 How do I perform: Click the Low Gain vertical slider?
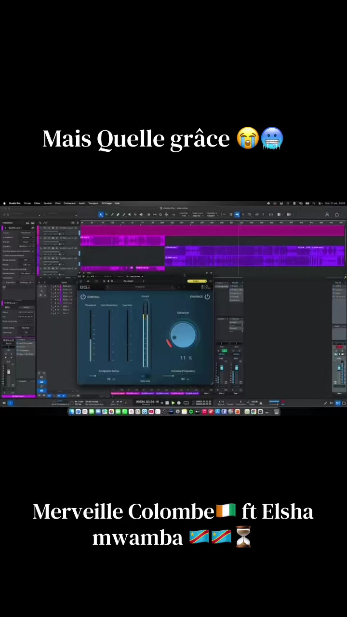(x=128, y=335)
